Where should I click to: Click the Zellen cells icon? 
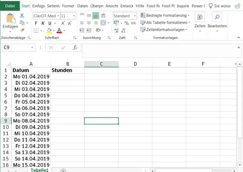click(200, 17)
